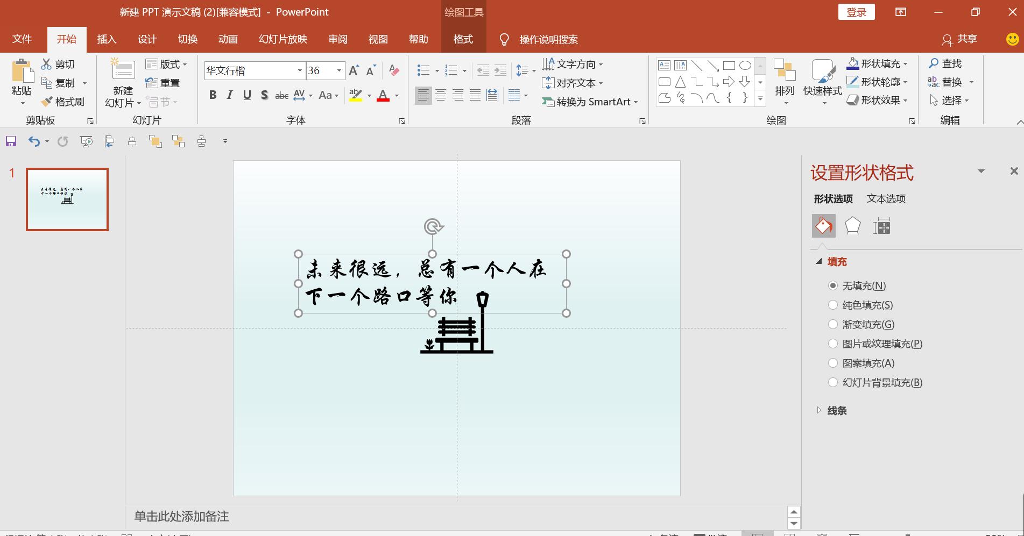
Task: Open the Shape Fill tool
Action: [875, 63]
